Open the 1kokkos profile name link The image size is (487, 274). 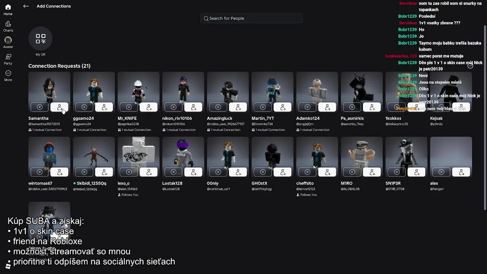(x=393, y=118)
